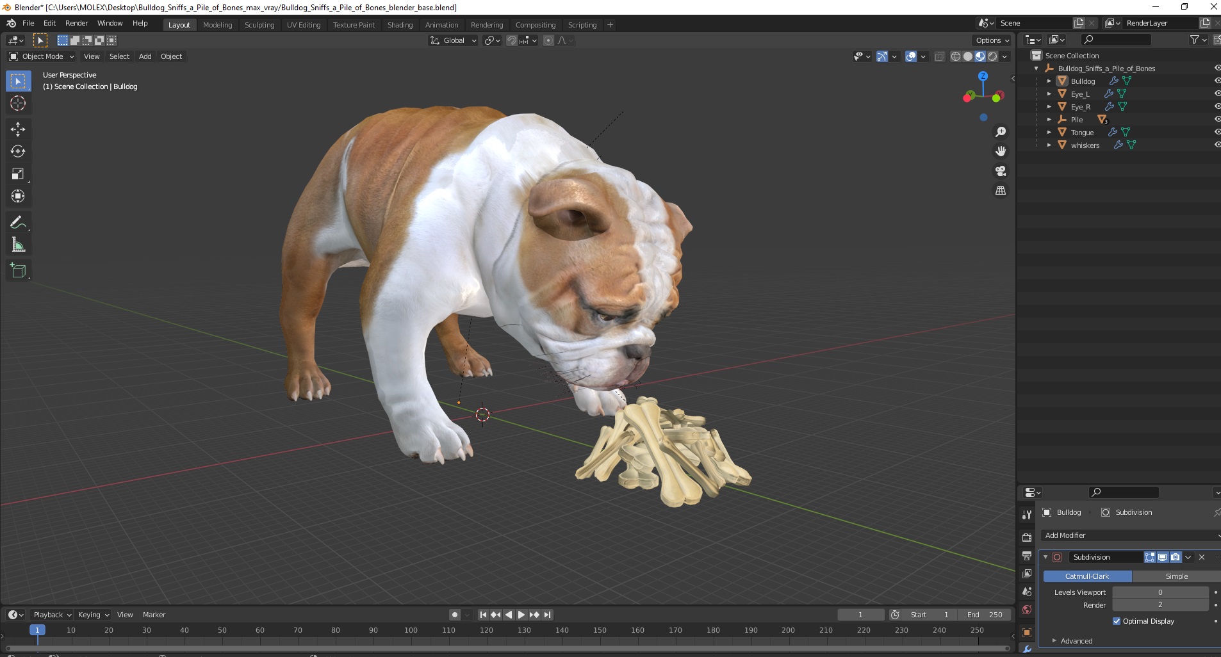
Task: Select the Cursor tool
Action: [x=18, y=103]
